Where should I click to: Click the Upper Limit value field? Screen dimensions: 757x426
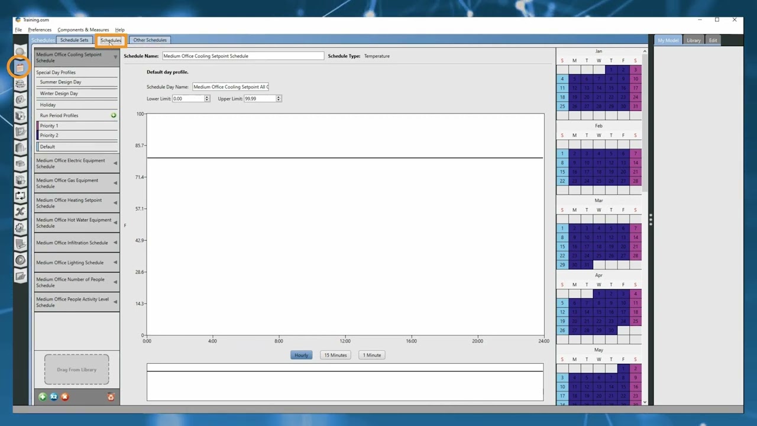point(260,99)
